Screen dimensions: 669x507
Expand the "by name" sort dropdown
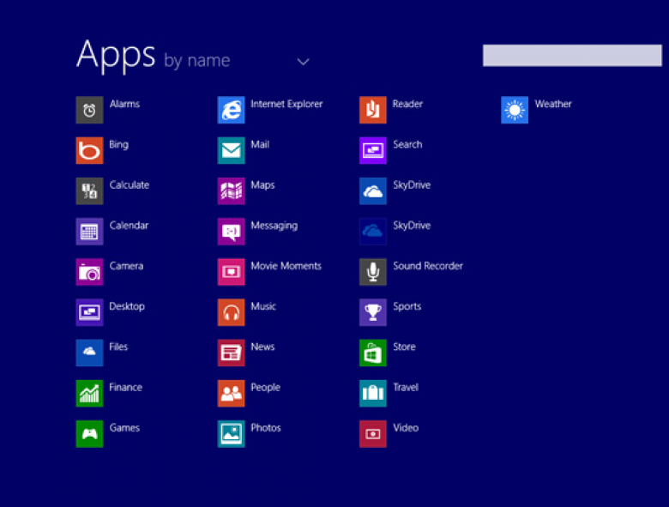[x=303, y=62]
